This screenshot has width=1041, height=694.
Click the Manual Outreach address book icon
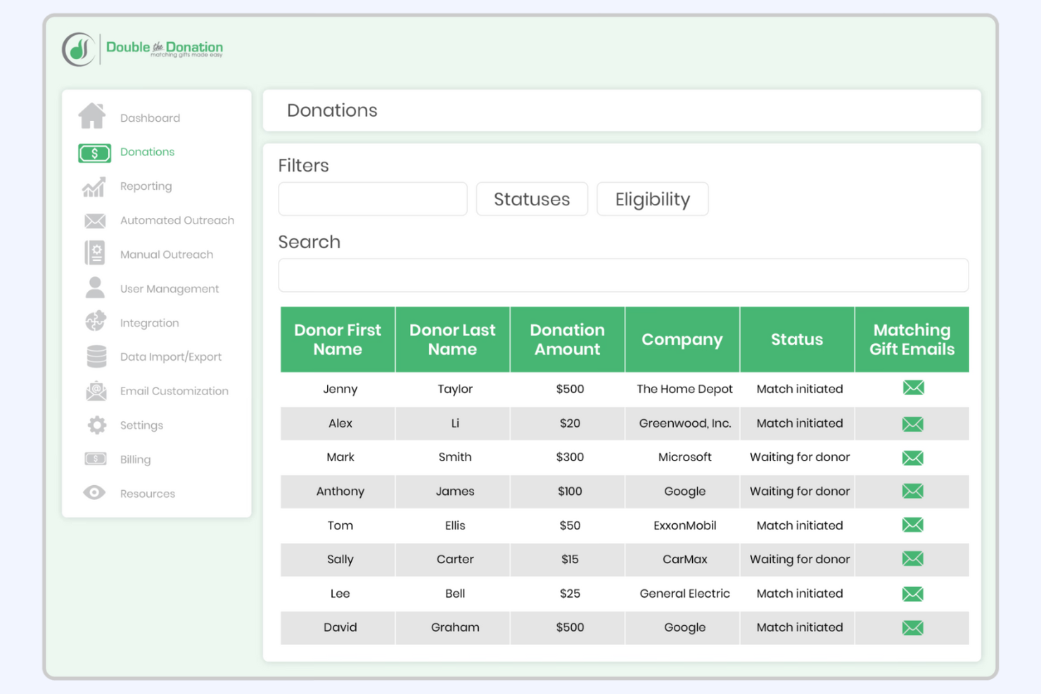pyautogui.click(x=95, y=253)
